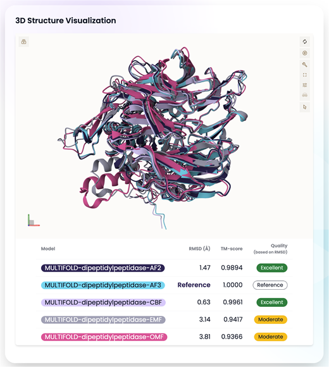Click TM-score value 0.9894
The width and height of the screenshot is (329, 367).
click(x=232, y=268)
